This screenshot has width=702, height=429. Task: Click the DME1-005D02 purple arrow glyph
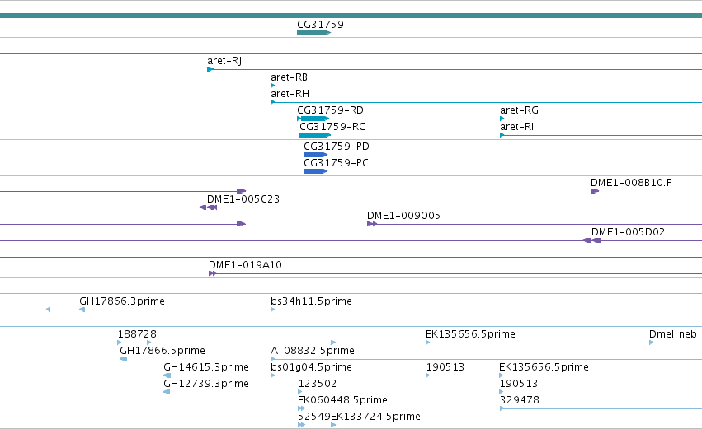(591, 240)
